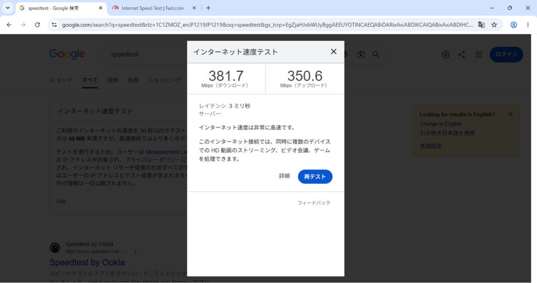Click the 再テスト retest button
The width and height of the screenshot is (537, 283).
[315, 177]
